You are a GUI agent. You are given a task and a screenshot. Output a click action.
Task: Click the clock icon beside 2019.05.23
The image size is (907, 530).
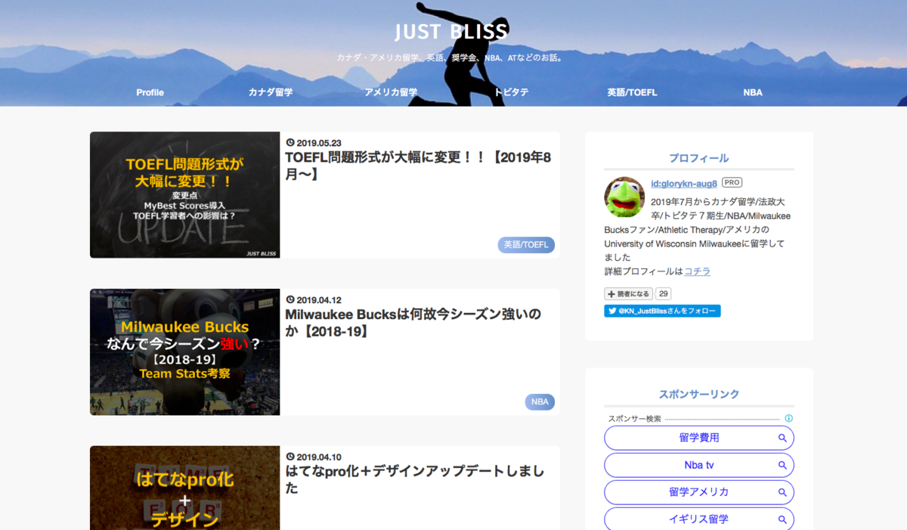pos(290,143)
